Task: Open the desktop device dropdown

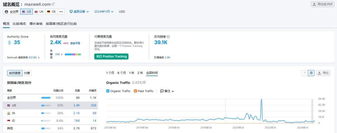Action: tap(79, 12)
